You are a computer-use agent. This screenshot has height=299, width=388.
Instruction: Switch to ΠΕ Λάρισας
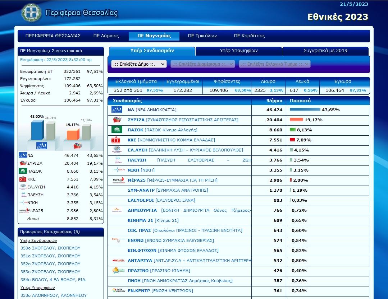tap(106, 36)
